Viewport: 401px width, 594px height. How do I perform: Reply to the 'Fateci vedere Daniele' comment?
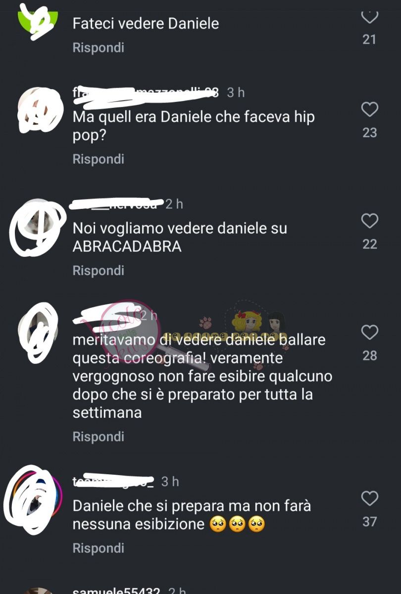point(99,48)
